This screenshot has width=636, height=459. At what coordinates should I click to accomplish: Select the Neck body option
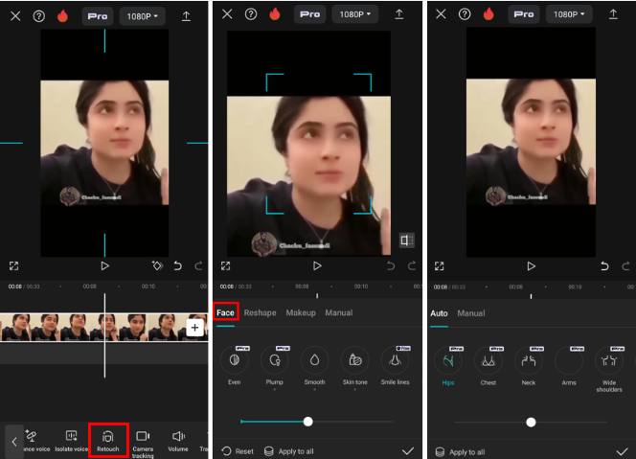point(529,366)
